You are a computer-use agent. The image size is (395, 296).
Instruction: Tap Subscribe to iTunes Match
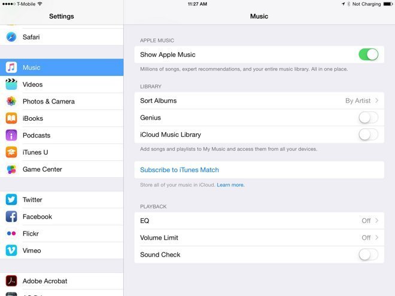180,170
